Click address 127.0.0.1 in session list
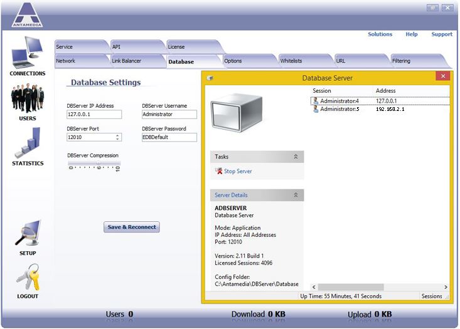This screenshot has height=329, width=460. [386, 101]
